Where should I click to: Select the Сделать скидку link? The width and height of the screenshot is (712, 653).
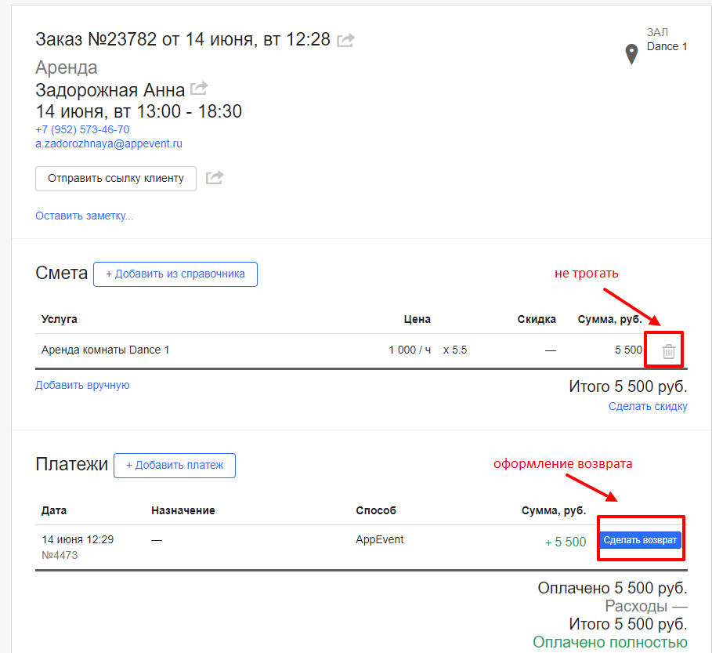648,406
